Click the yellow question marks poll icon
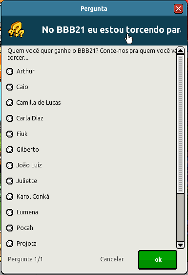This screenshot has width=188, height=275. point(16,29)
